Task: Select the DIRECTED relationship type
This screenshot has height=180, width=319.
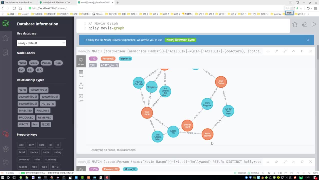Action: (25, 110)
